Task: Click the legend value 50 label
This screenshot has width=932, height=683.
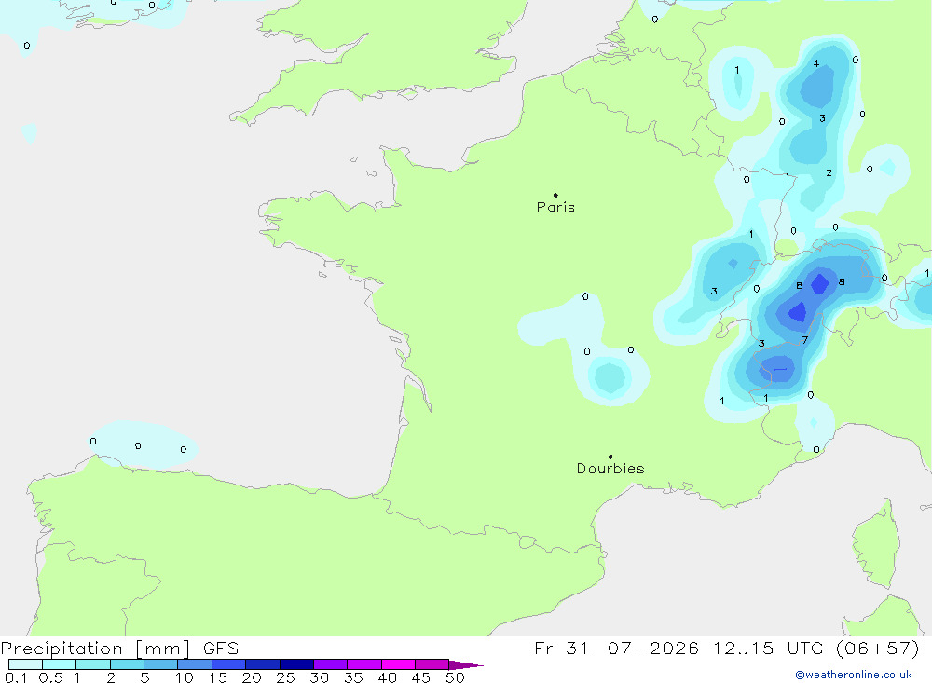Action: point(455,677)
